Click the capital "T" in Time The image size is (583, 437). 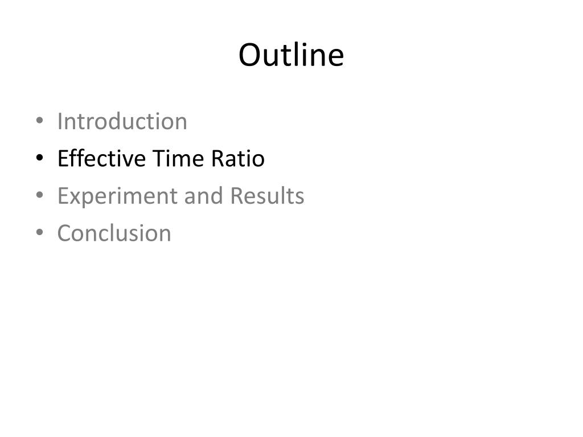point(159,159)
